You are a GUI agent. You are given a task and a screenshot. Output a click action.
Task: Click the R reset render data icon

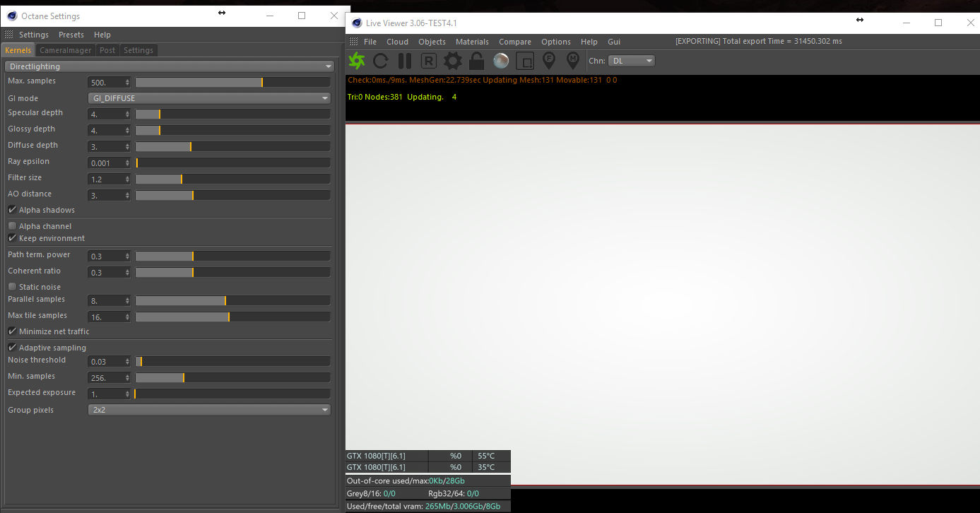point(429,61)
